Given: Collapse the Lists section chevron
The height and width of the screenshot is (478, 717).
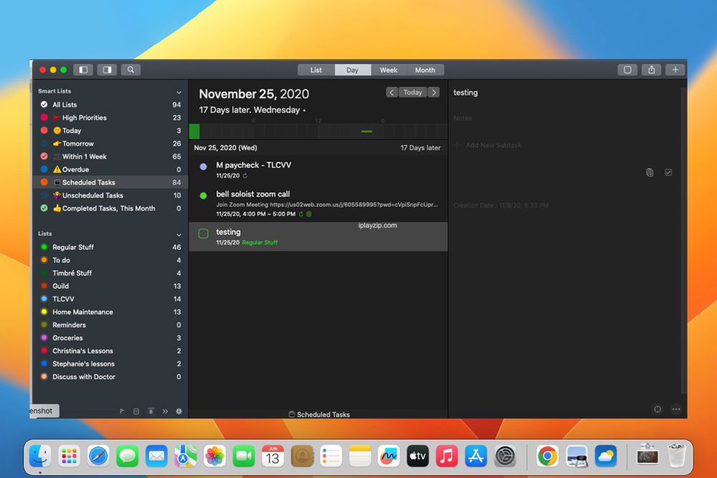Looking at the screenshot, I should click(179, 235).
